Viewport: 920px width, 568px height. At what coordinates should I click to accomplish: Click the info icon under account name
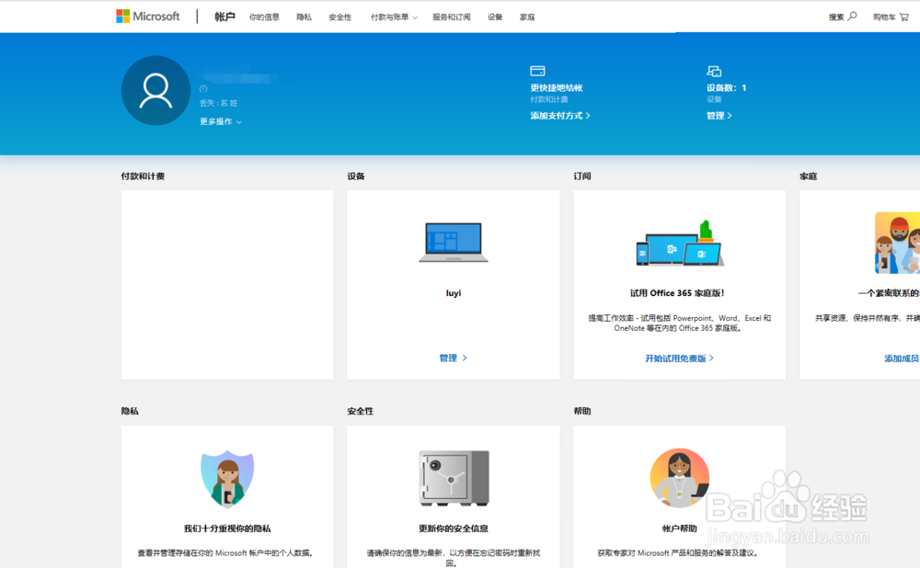203,89
